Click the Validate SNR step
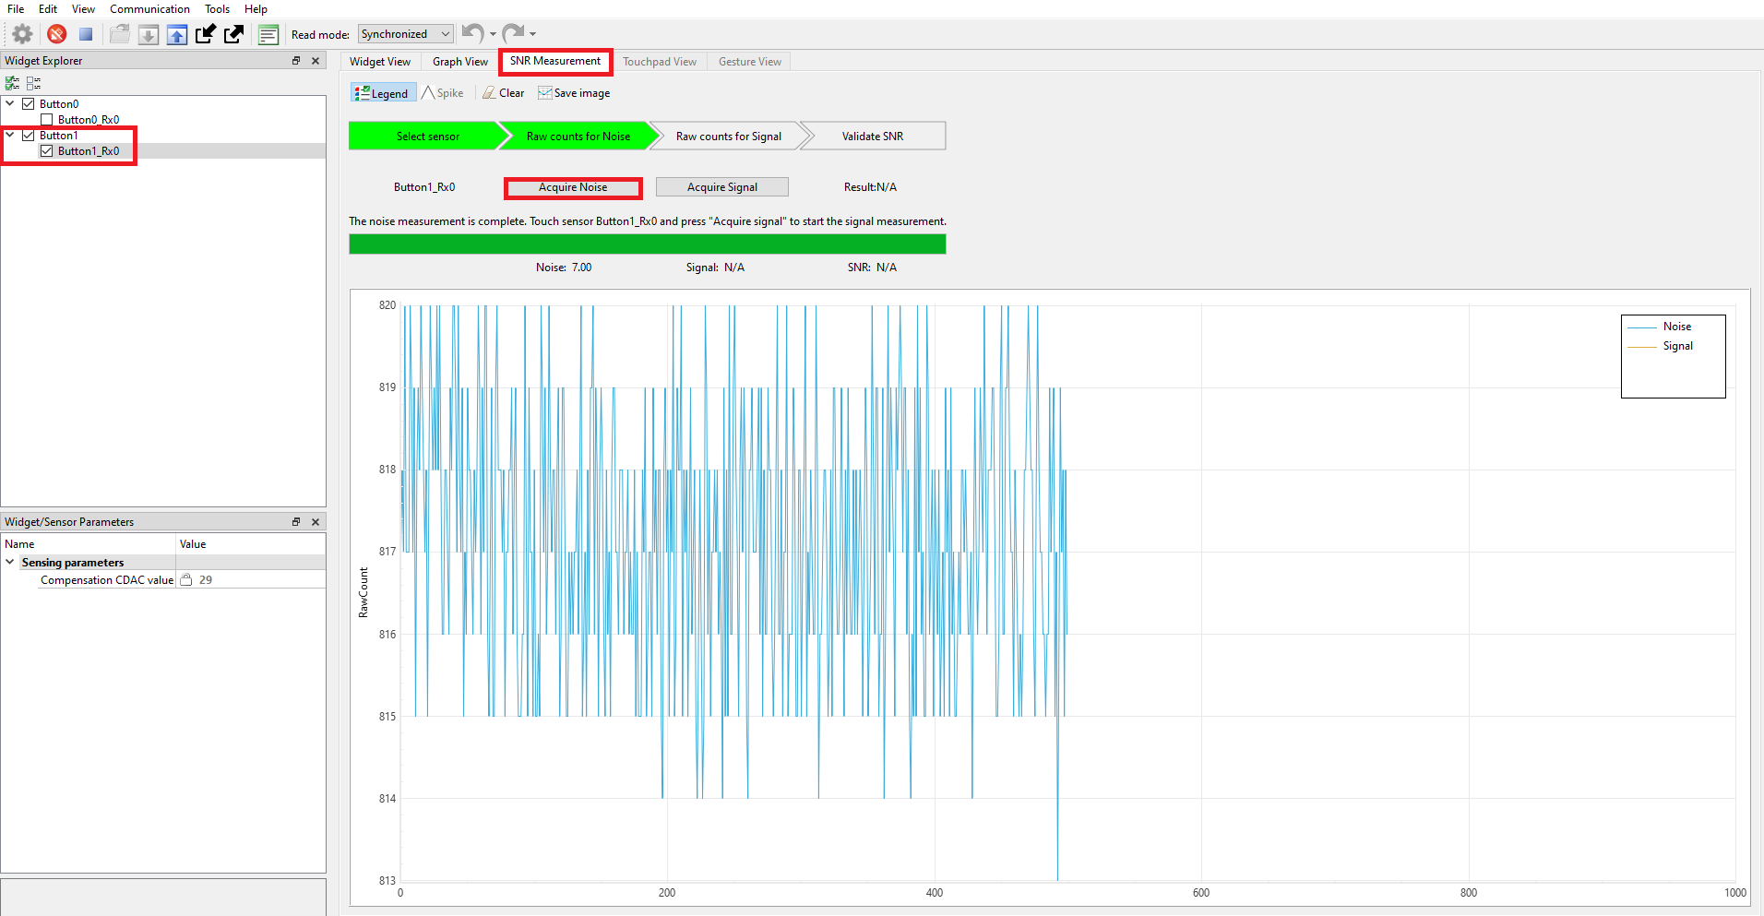 coord(873,137)
